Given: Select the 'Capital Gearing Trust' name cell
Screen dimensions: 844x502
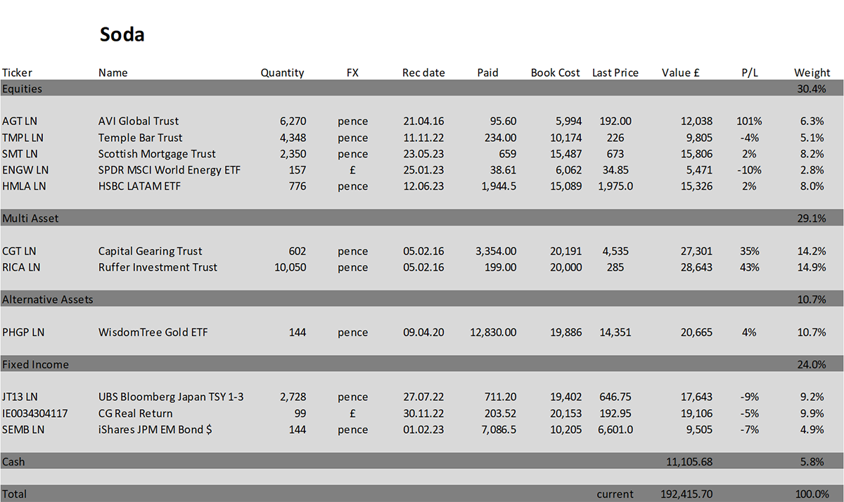Looking at the screenshot, I should [x=151, y=251].
